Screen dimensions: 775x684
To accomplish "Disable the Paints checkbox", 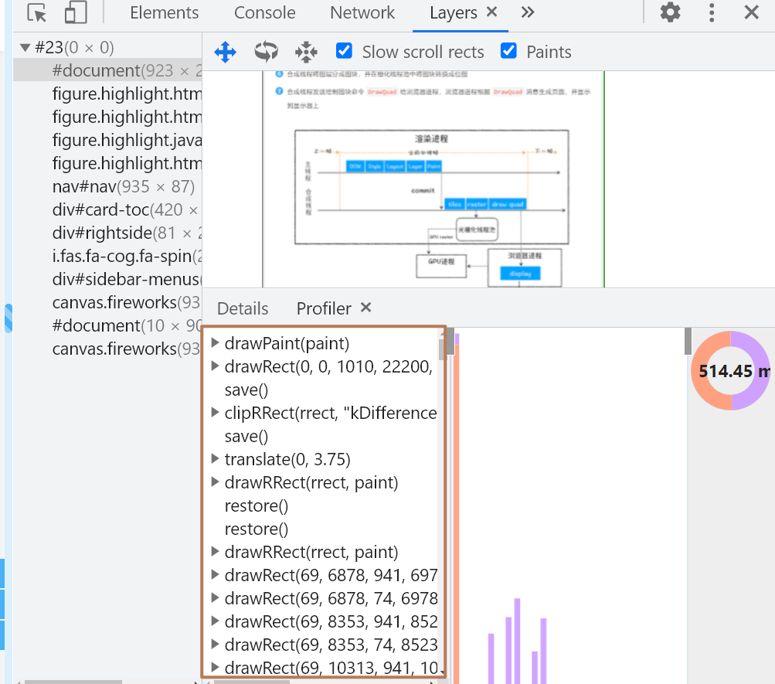I will [508, 52].
